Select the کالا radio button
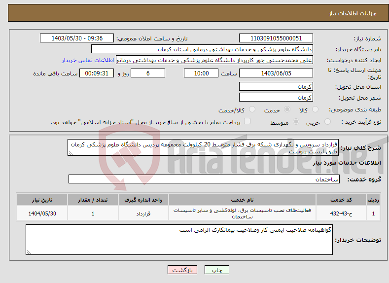This screenshot has width=389, height=283. tap(315, 109)
